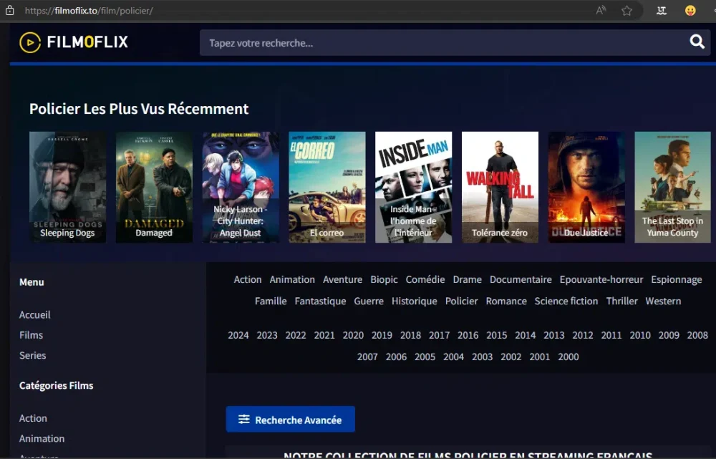This screenshot has height=459, width=716.
Task: Select year 2010 filter
Action: [640, 335]
